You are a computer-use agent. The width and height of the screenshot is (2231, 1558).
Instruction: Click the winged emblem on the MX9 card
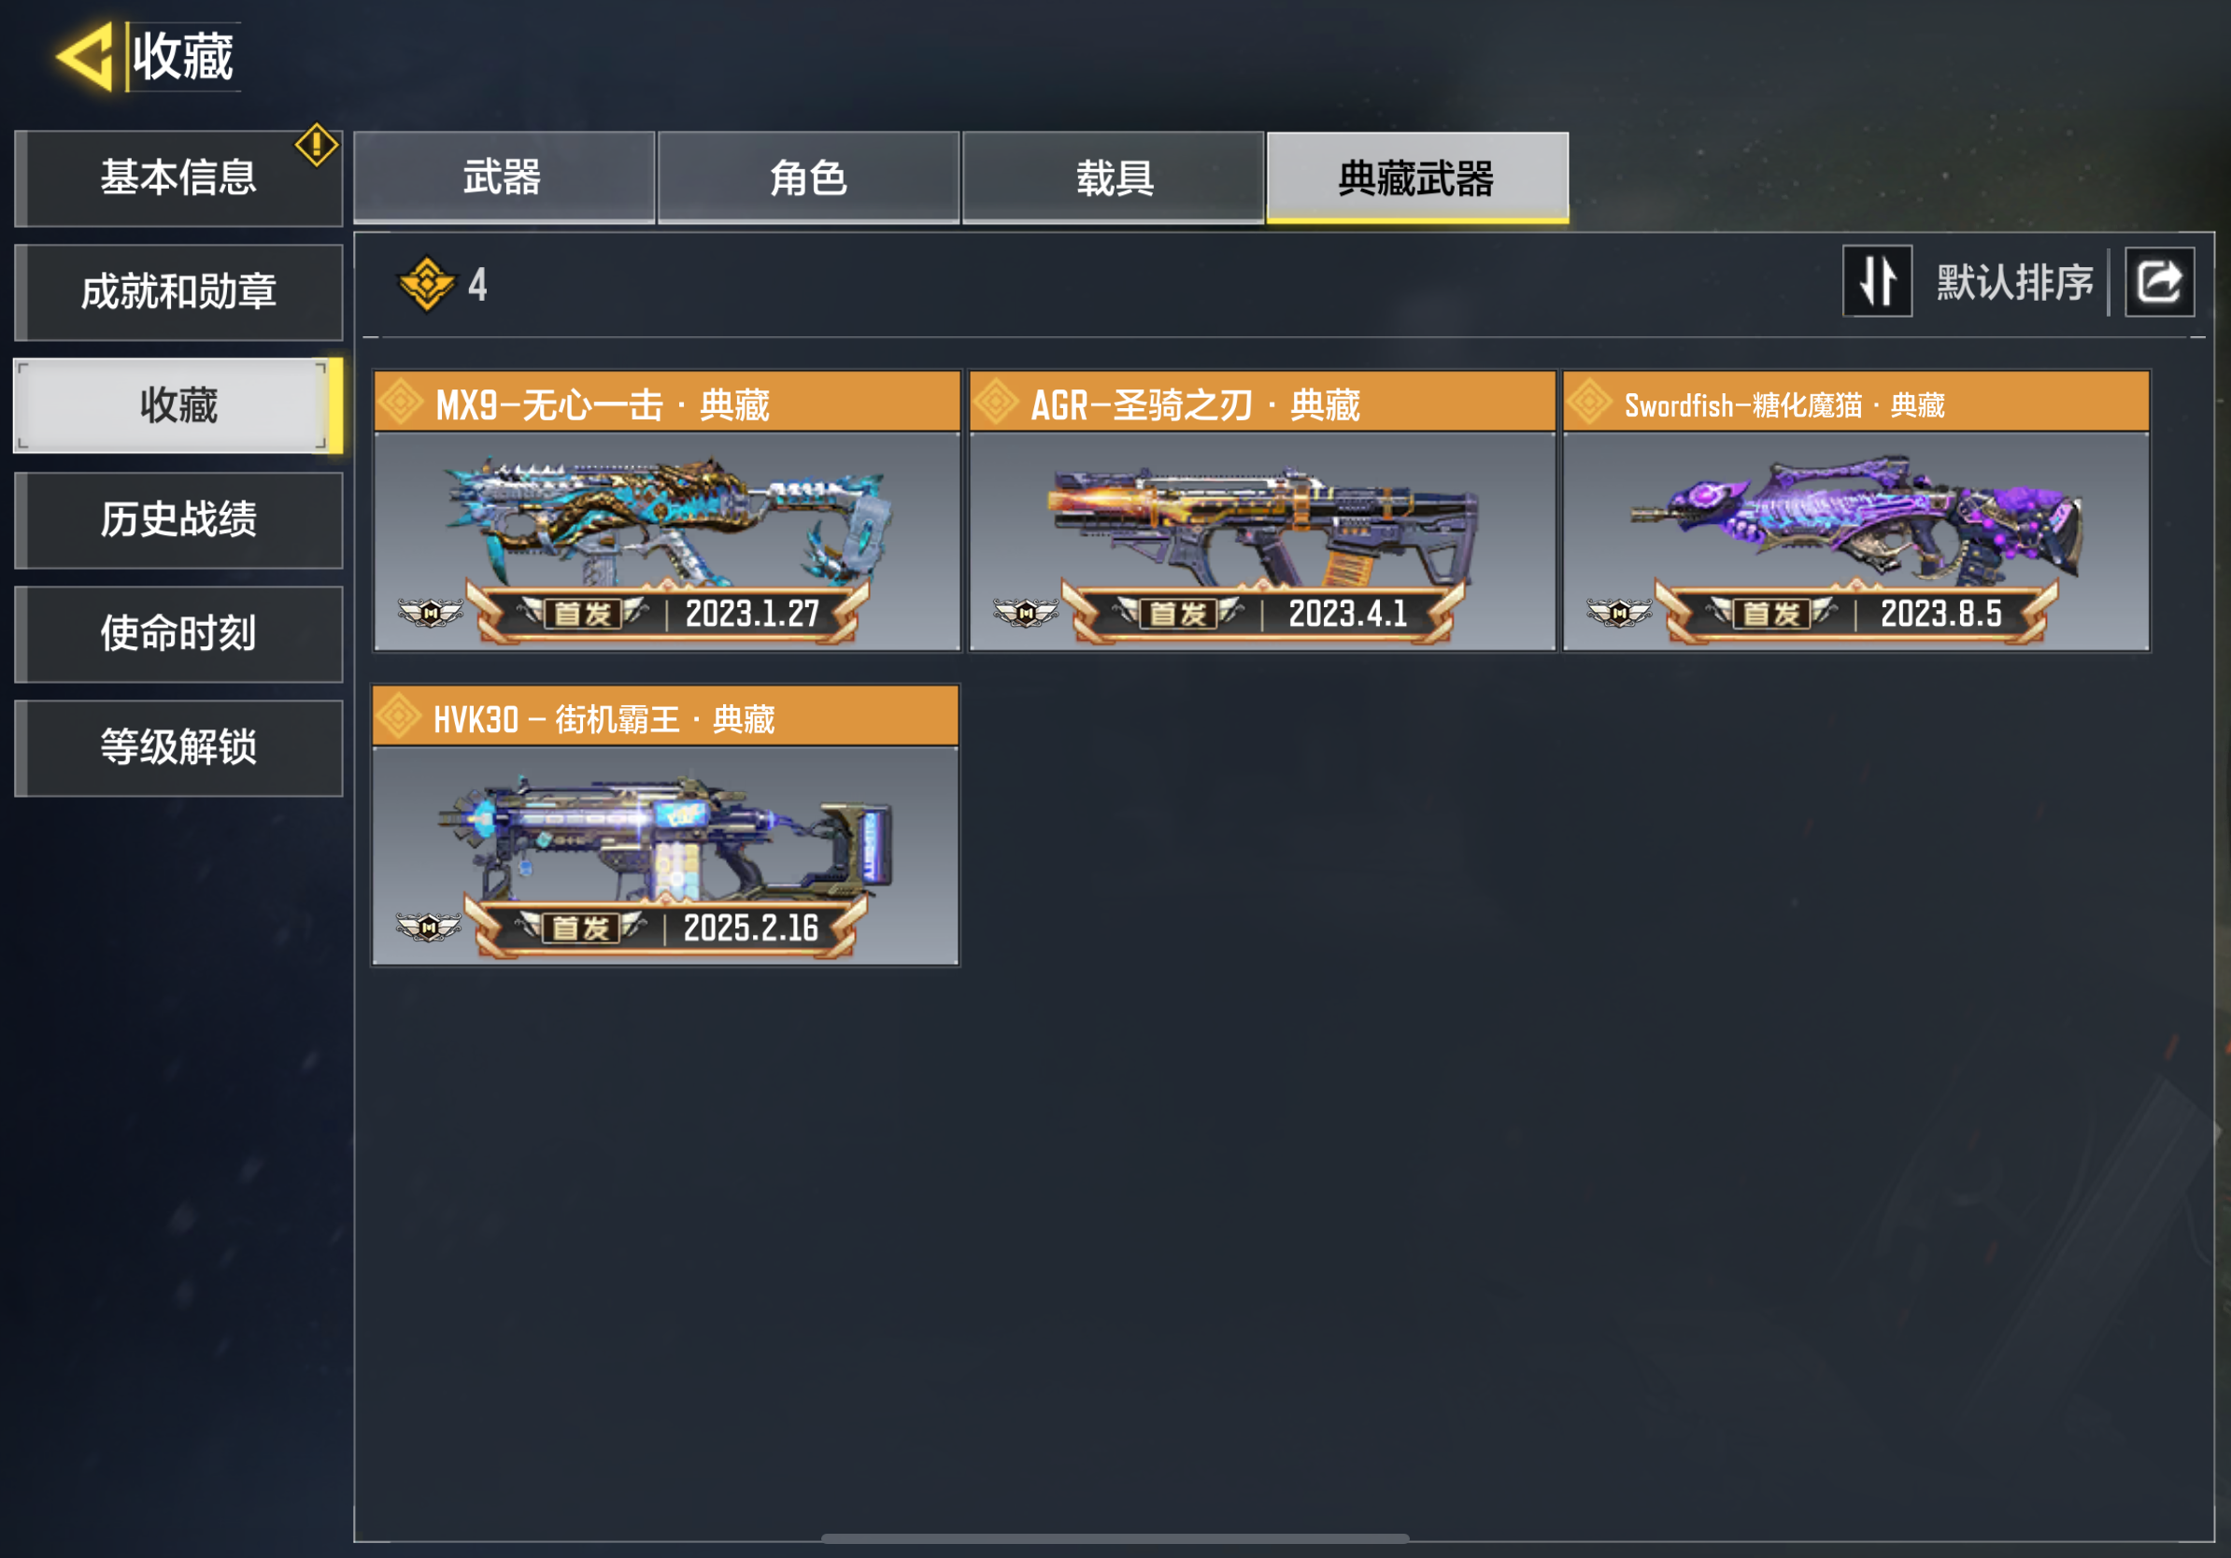431,613
